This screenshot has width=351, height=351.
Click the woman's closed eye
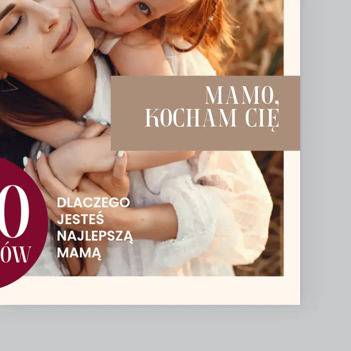tap(15, 27)
